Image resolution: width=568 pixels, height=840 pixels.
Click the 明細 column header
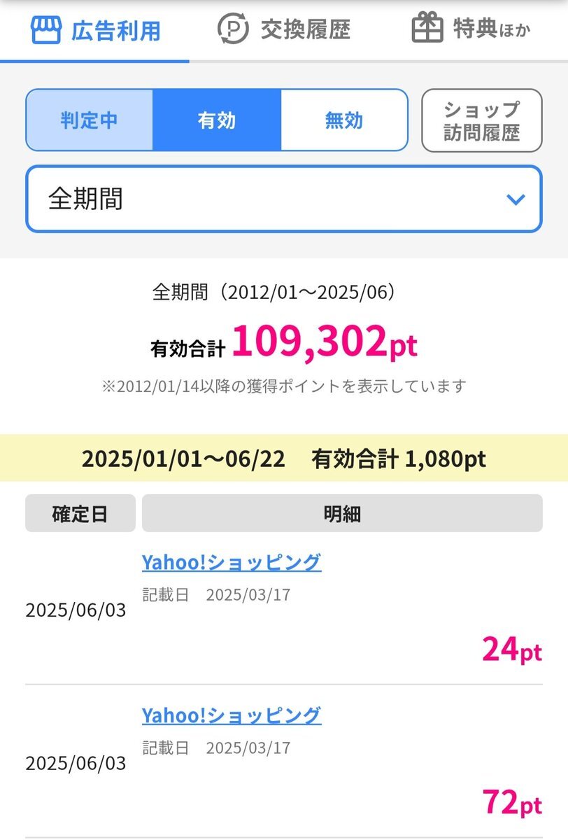[x=342, y=514]
